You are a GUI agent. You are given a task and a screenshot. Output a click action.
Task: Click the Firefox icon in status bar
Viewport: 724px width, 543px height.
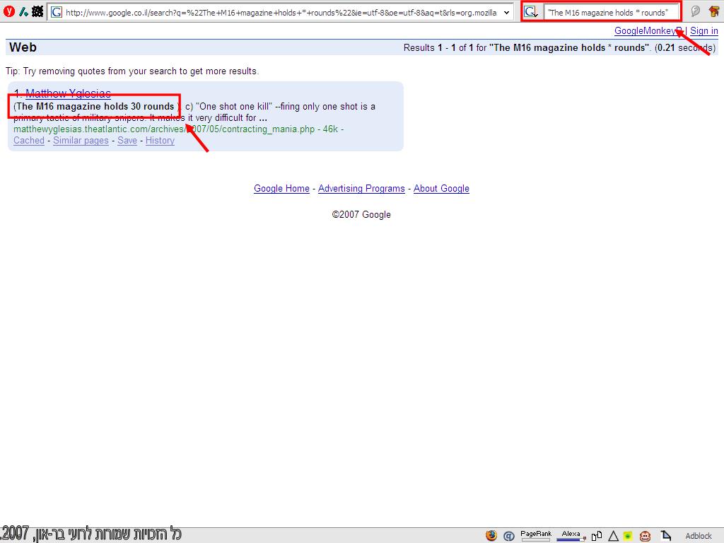coord(491,536)
